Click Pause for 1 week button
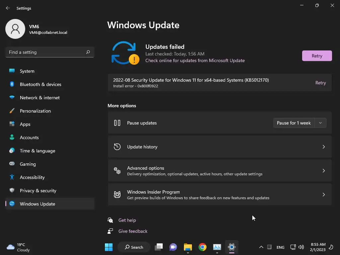The width and height of the screenshot is (340, 255). click(x=294, y=123)
